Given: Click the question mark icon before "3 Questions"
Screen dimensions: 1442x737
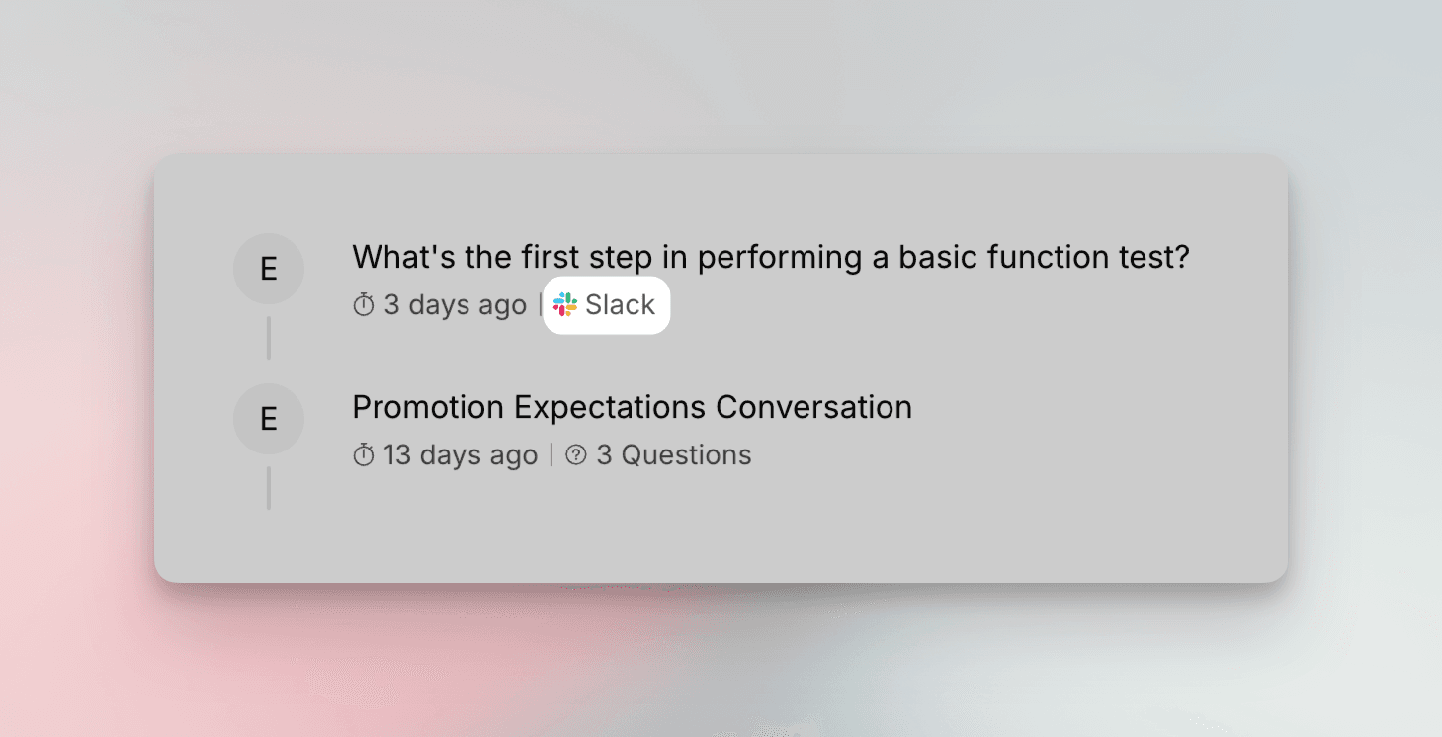Looking at the screenshot, I should [576, 455].
